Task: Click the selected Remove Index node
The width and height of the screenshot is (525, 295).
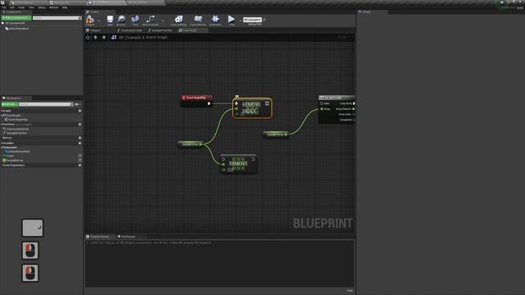Action: point(252,108)
